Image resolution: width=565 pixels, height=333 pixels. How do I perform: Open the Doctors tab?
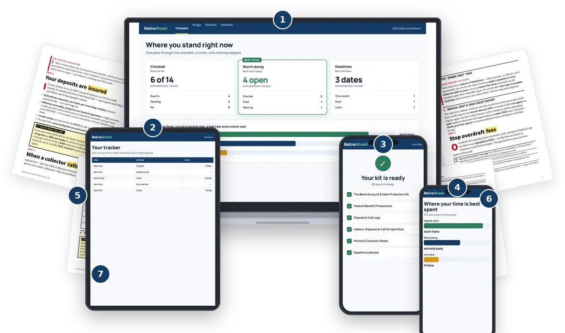pyautogui.click(x=211, y=25)
